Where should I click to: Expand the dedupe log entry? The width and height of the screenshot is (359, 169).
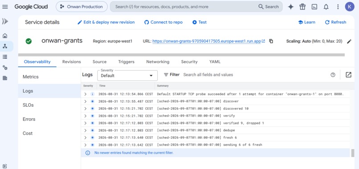(x=86, y=130)
